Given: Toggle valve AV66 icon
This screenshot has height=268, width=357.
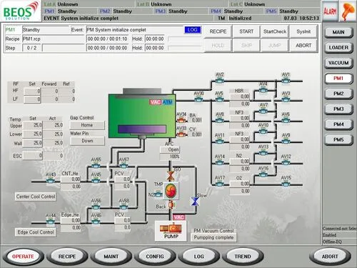Looking at the screenshot, I should 96,207.
